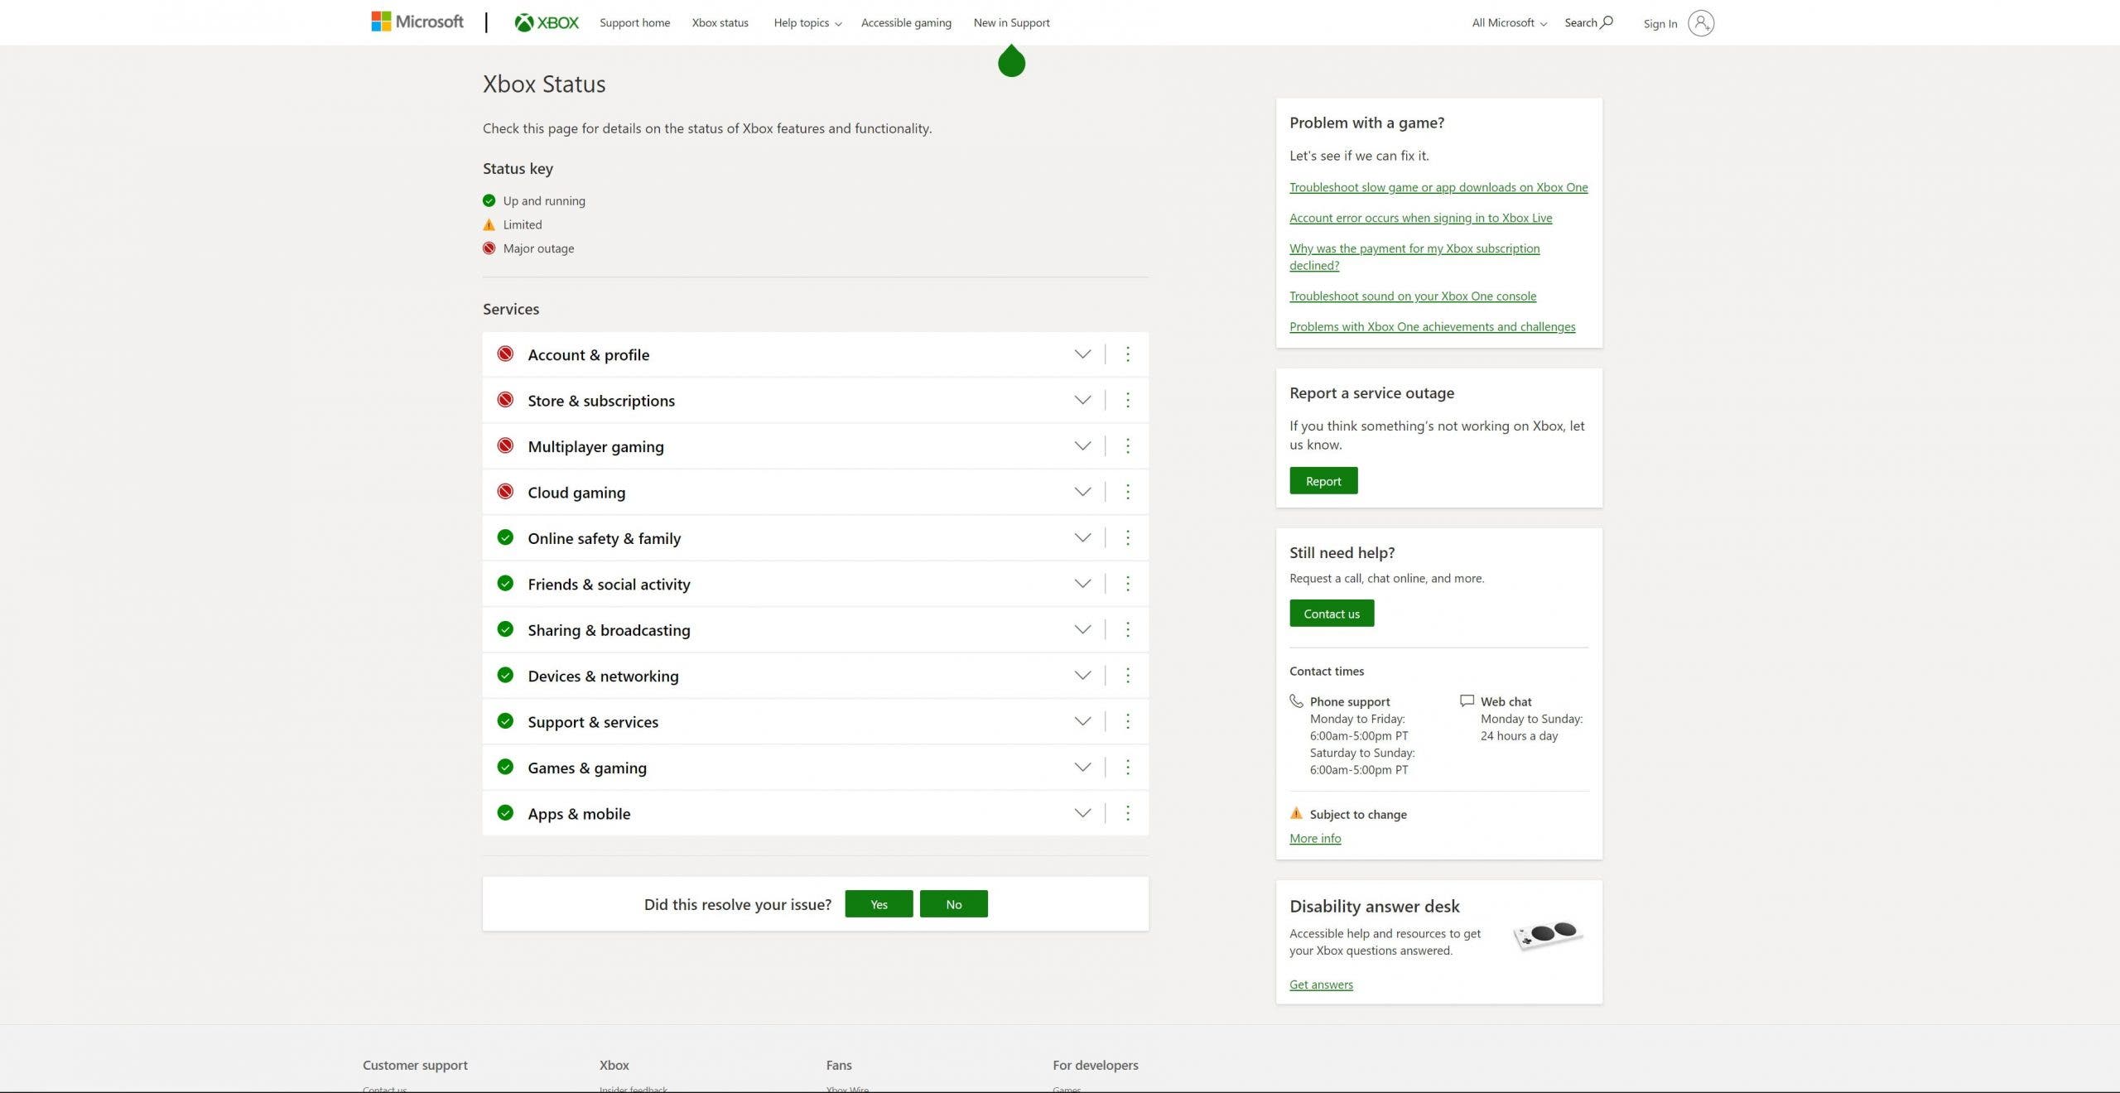Open Accessible gaming page
This screenshot has width=2120, height=1093.
point(906,23)
